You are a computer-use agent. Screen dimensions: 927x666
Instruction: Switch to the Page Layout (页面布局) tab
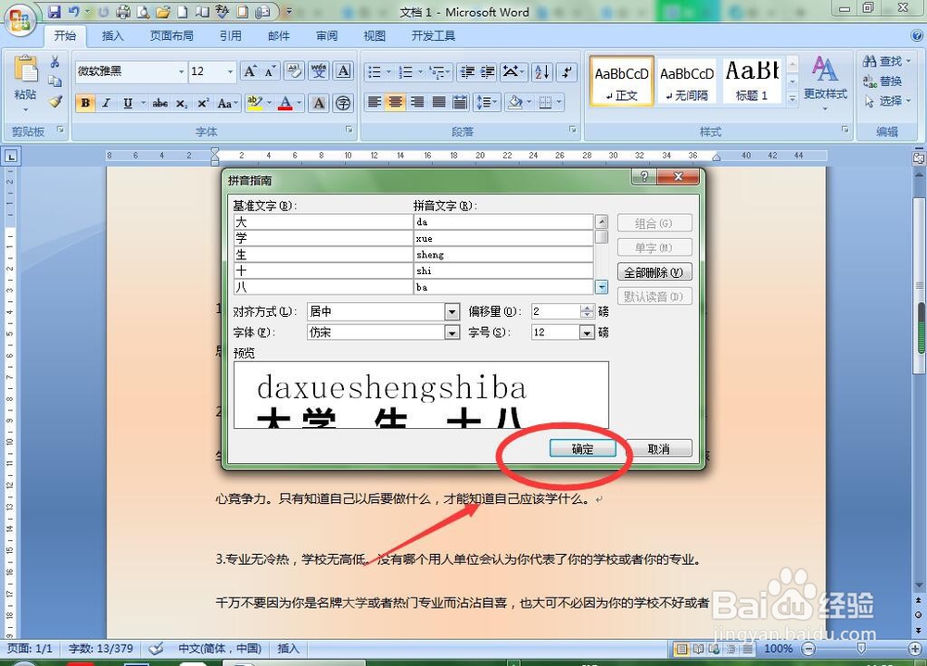pyautogui.click(x=171, y=36)
